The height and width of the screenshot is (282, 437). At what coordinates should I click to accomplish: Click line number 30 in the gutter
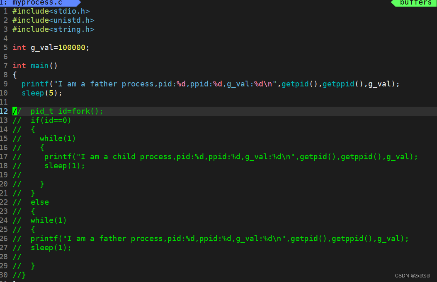[4, 275]
